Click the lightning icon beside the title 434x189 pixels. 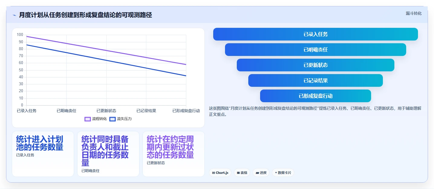coord(14,15)
